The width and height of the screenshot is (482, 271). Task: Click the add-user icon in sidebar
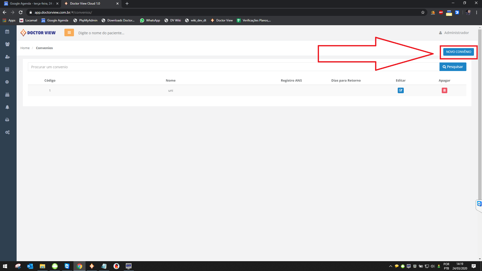tap(7, 57)
